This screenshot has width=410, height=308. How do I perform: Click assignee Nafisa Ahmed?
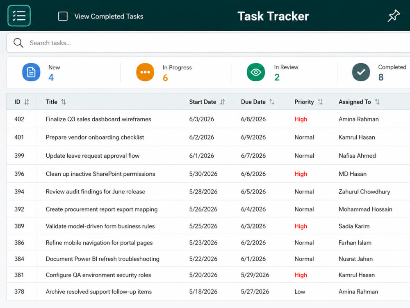[357, 156]
